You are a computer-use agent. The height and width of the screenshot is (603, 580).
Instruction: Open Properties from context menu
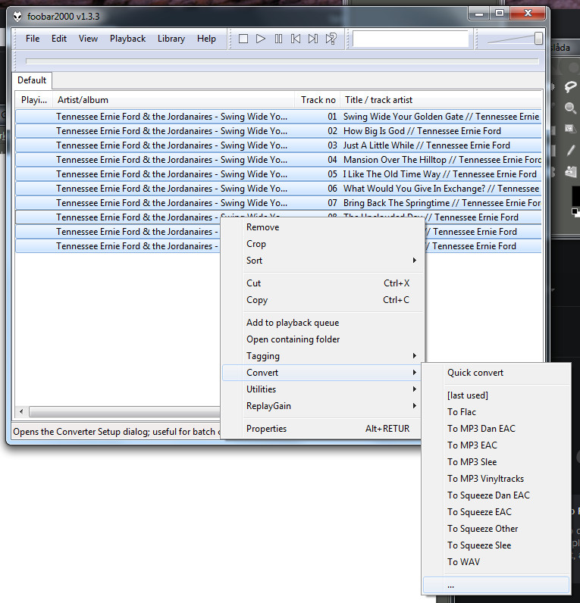tap(323, 429)
